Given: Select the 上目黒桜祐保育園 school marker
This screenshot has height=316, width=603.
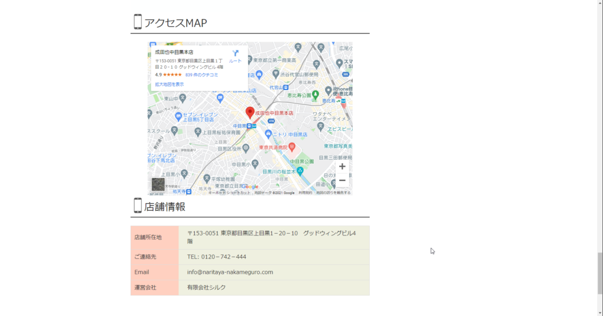Looking at the screenshot, I should (198, 132).
